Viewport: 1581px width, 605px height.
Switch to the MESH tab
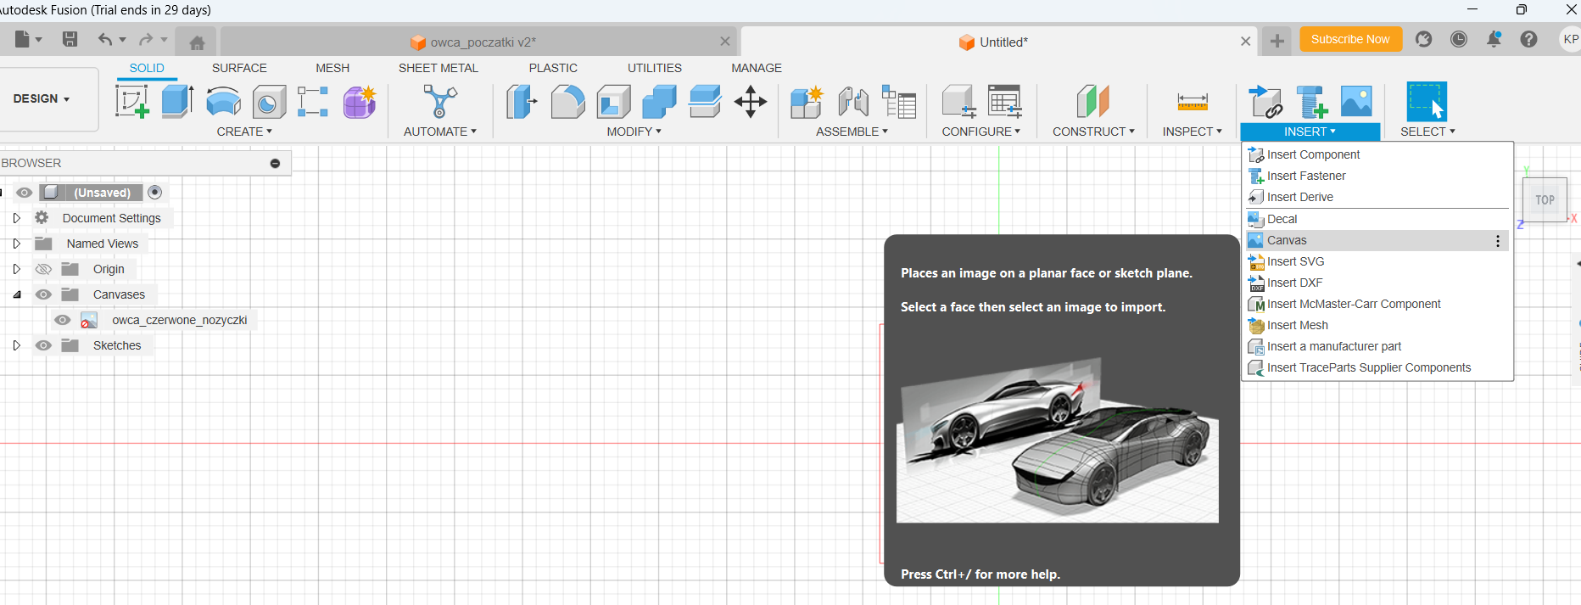(x=332, y=68)
